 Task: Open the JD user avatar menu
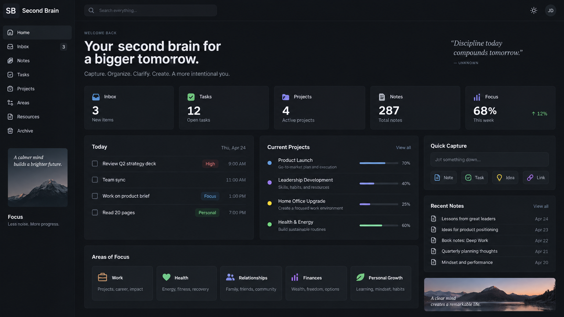coord(550,10)
